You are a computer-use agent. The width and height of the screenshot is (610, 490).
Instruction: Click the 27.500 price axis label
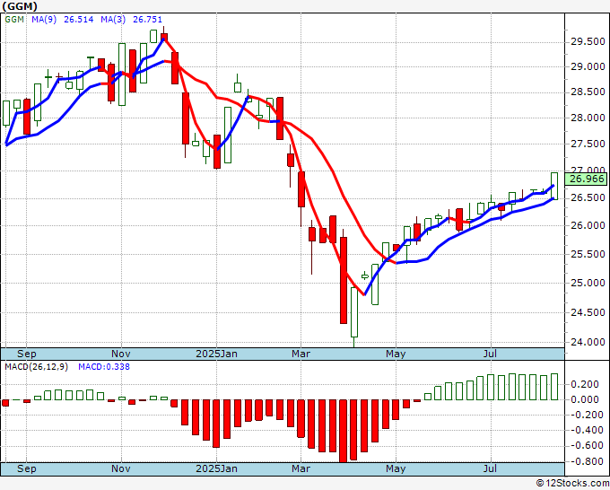588,144
